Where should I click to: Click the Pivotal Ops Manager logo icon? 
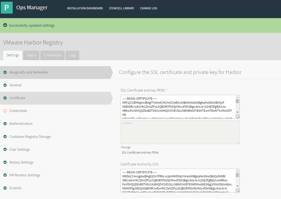7,8
